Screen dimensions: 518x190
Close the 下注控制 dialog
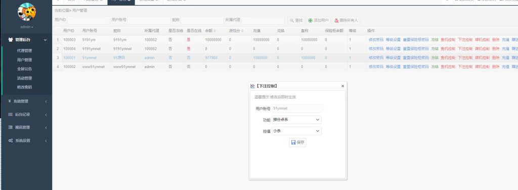tap(342, 86)
